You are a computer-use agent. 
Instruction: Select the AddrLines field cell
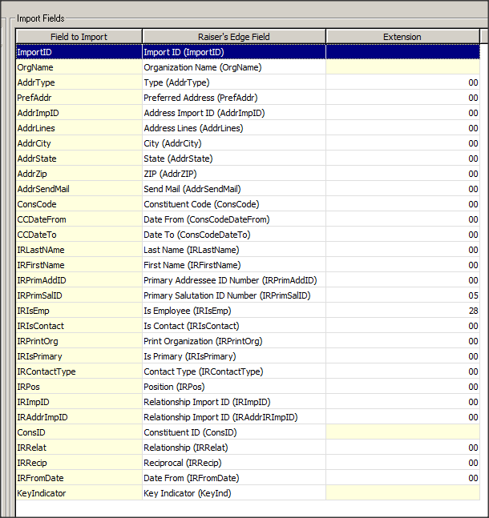coord(79,128)
